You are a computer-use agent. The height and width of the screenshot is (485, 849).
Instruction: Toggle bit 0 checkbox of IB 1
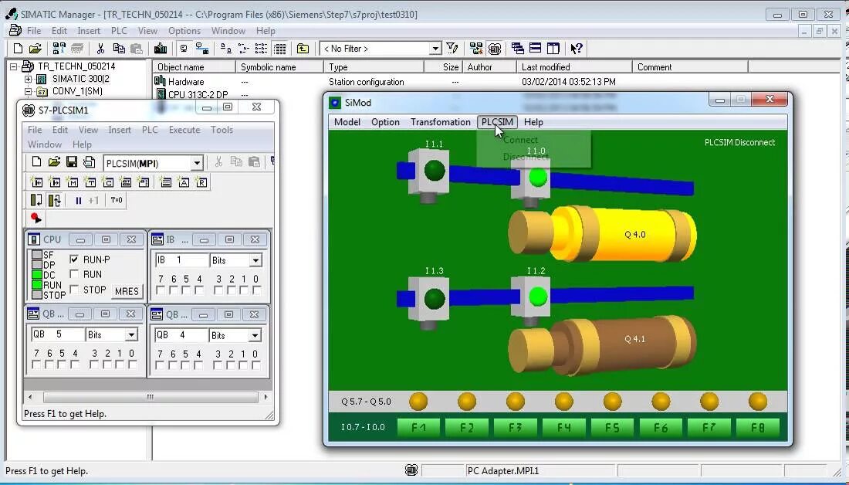tap(256, 290)
